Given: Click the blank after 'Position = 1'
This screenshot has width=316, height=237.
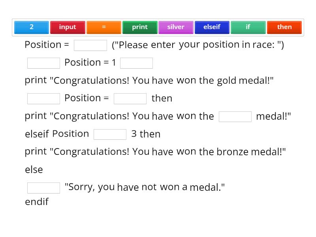Looking at the screenshot, I should pyautogui.click(x=136, y=63).
